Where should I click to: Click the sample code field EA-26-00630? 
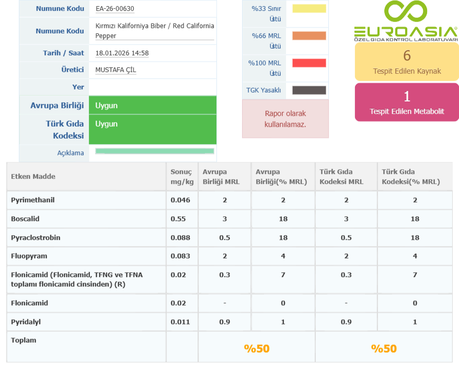[x=115, y=9]
